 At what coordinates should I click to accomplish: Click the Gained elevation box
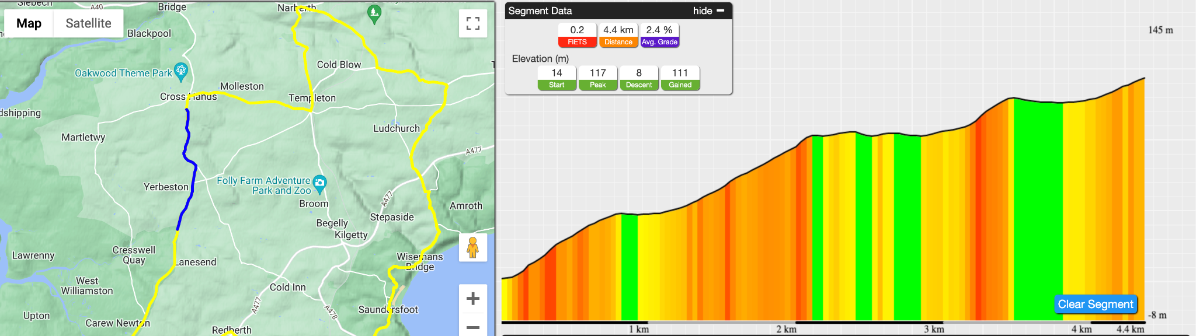tap(680, 78)
